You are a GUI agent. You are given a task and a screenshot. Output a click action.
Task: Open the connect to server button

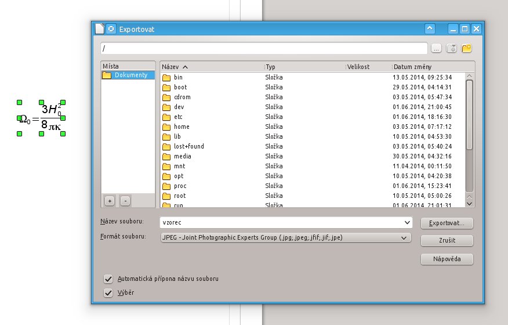[x=437, y=48]
